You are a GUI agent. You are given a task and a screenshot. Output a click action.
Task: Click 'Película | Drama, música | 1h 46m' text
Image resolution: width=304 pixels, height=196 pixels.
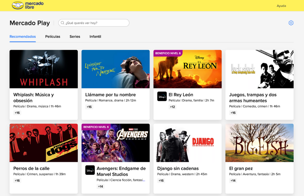click(37, 106)
